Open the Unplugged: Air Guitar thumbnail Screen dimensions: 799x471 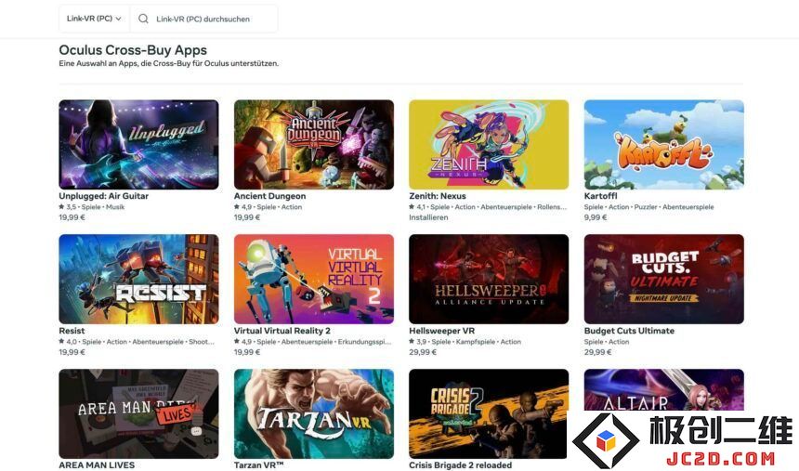(138, 145)
